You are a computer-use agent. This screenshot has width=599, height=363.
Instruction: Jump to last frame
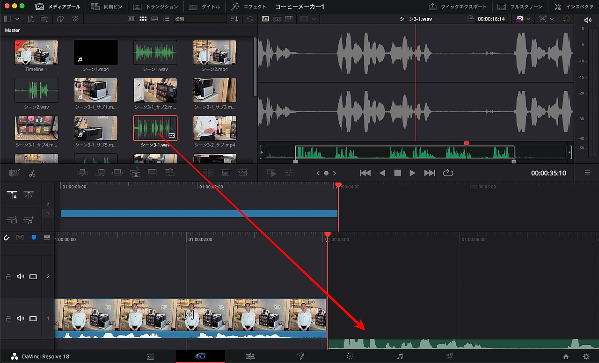point(430,173)
